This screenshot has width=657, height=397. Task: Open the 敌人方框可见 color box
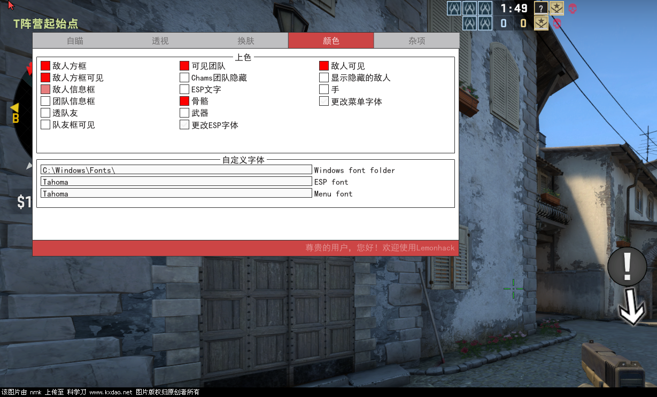pyautogui.click(x=45, y=77)
